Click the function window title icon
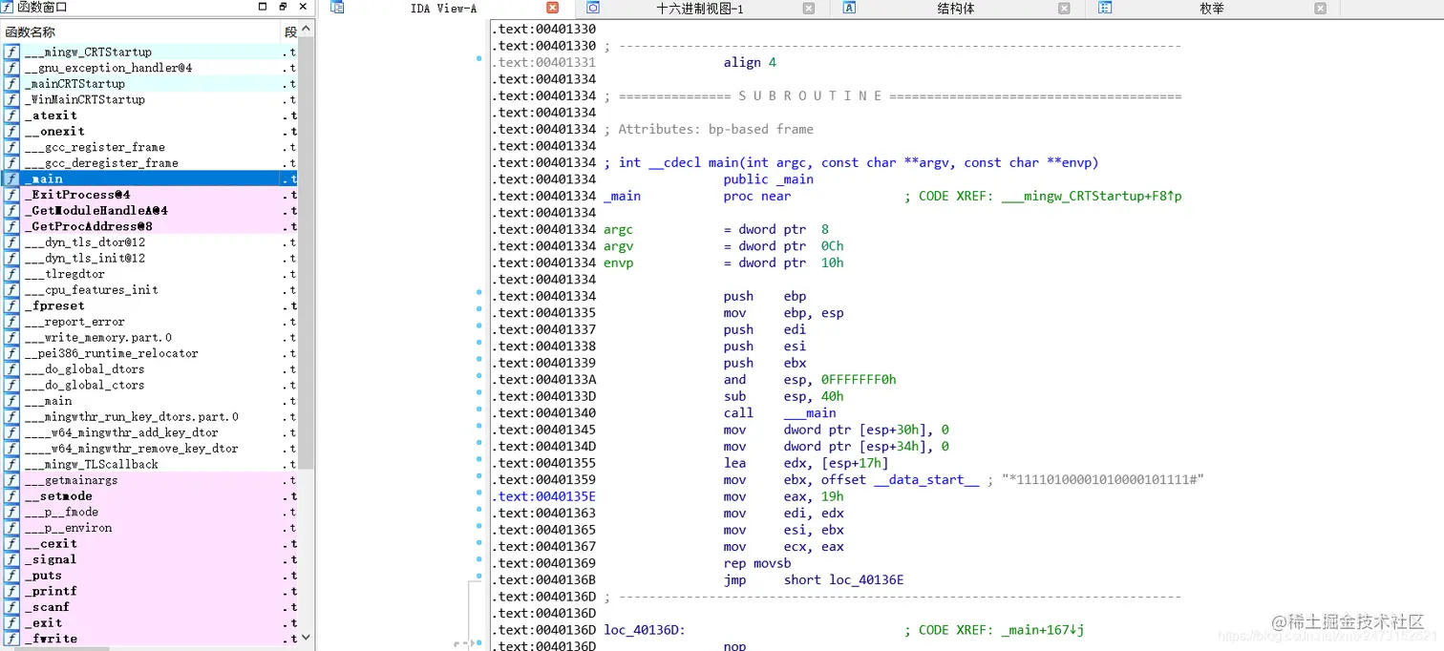Viewport: 1444px width, 651px height. [x=9, y=8]
